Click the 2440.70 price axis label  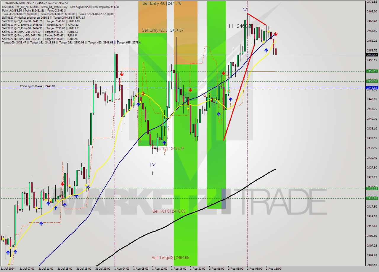[372, 119]
